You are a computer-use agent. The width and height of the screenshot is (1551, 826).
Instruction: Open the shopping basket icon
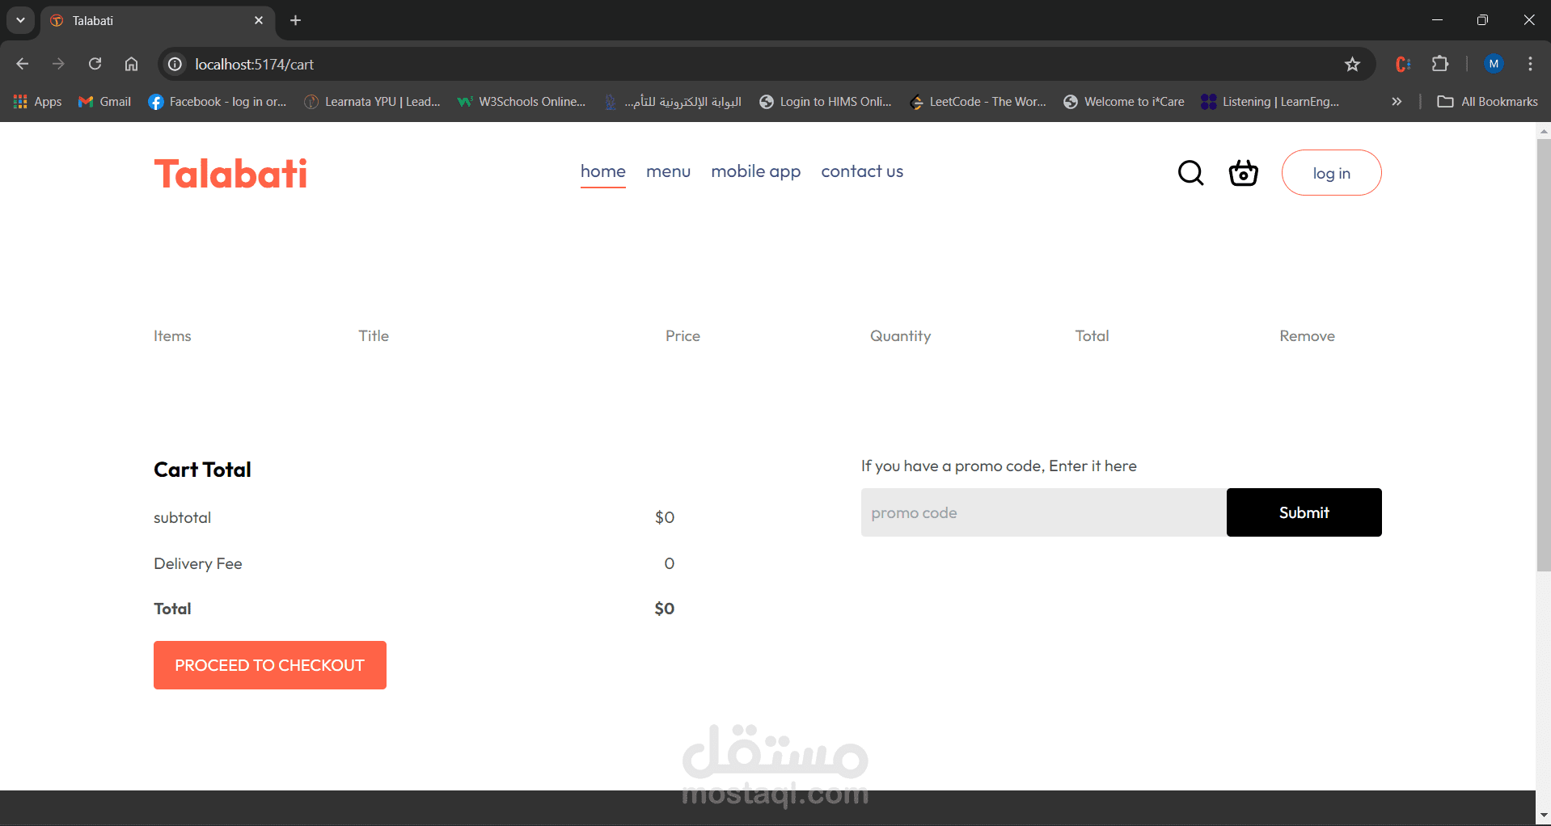[1244, 173]
